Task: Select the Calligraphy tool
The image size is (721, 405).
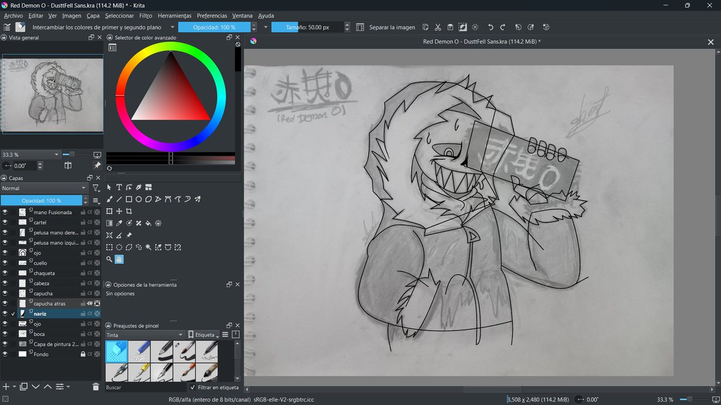Action: pos(138,187)
